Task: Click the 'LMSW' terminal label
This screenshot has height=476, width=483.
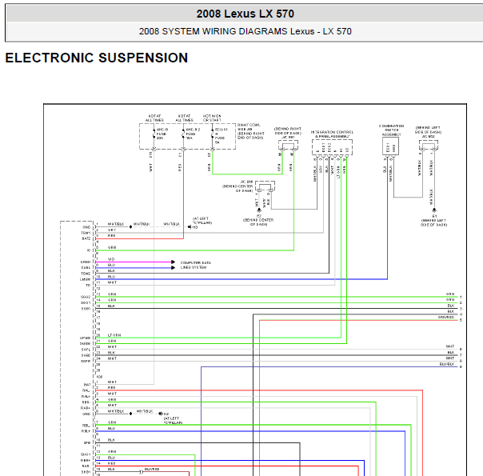Action: point(86,279)
